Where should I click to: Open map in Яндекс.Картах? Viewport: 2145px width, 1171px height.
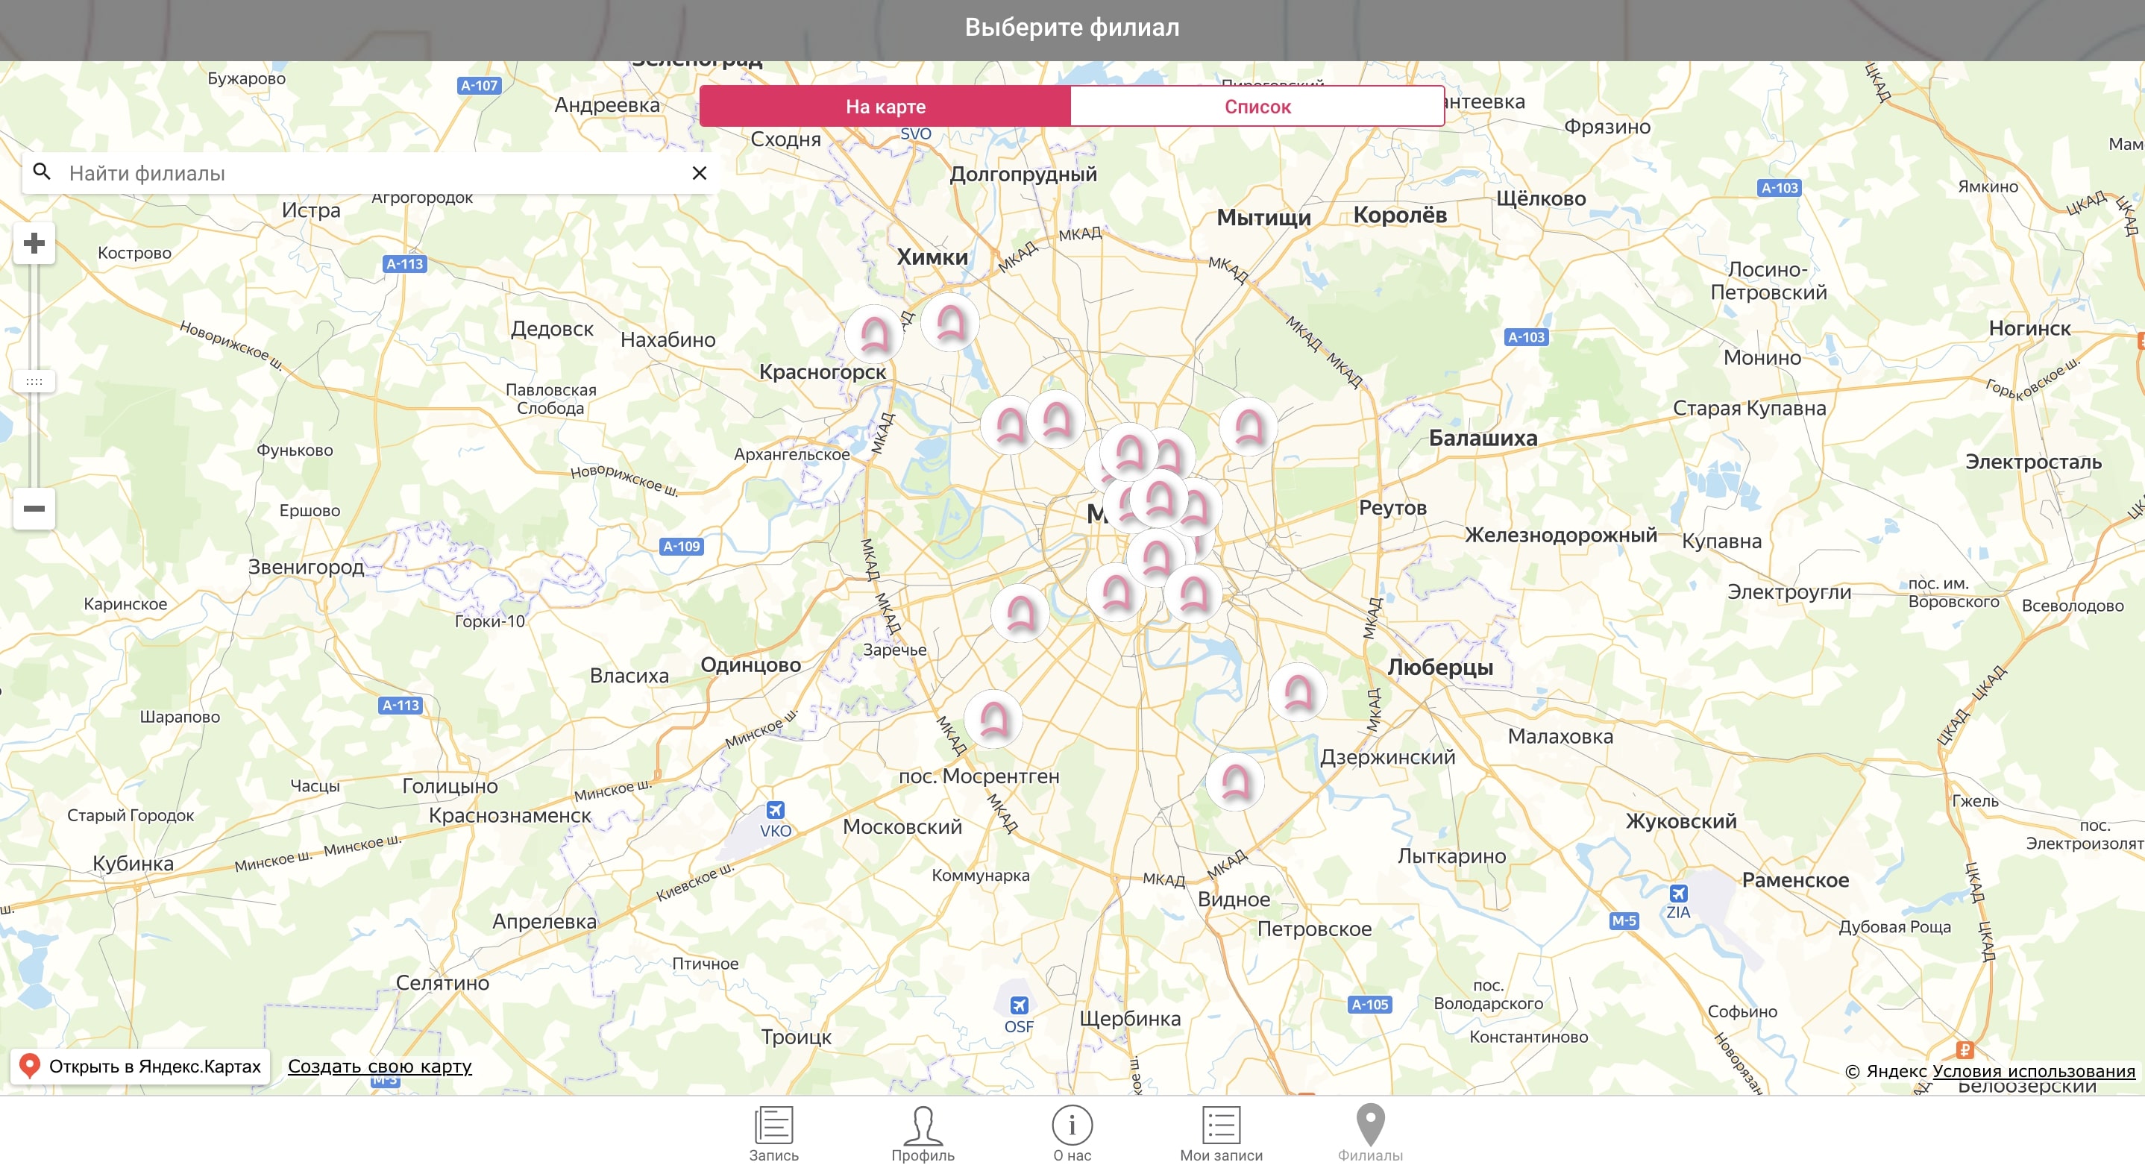140,1066
